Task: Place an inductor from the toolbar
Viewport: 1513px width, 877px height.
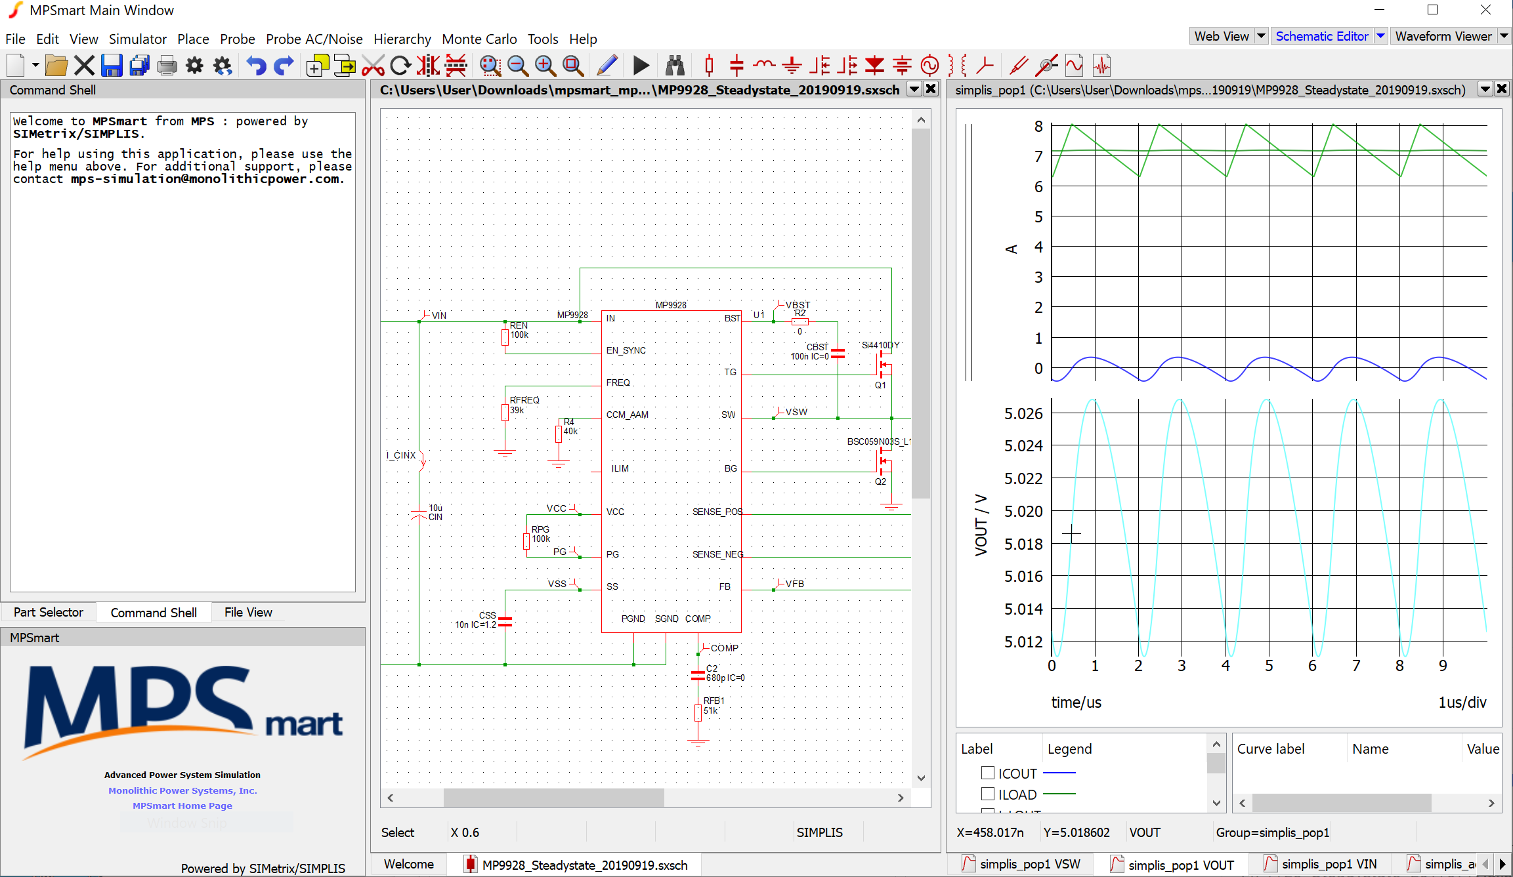Action: (x=764, y=64)
